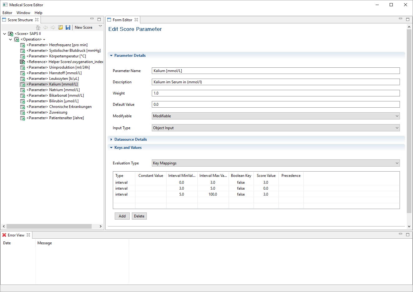Switch to the Error View tab
Image resolution: width=413 pixels, height=292 pixels.
click(16, 235)
